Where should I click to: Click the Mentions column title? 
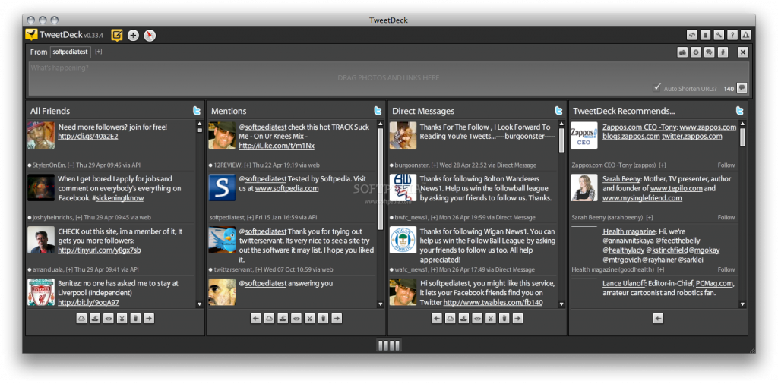coord(229,111)
